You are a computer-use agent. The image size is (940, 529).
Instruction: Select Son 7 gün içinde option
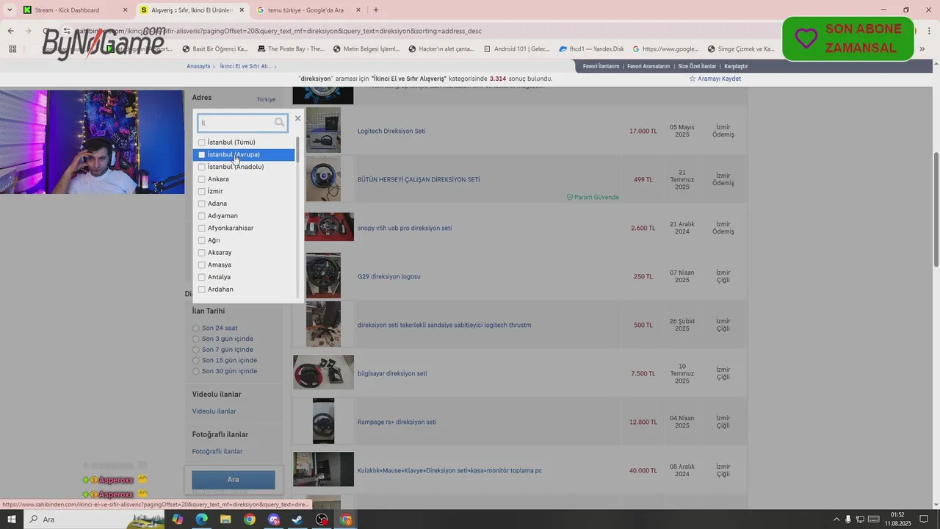196,350
